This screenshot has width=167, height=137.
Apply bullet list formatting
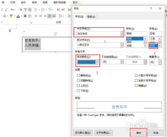click(x=36, y=10)
